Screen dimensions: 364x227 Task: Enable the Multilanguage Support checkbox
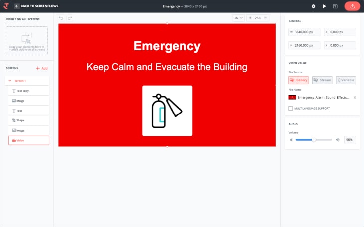291,108
